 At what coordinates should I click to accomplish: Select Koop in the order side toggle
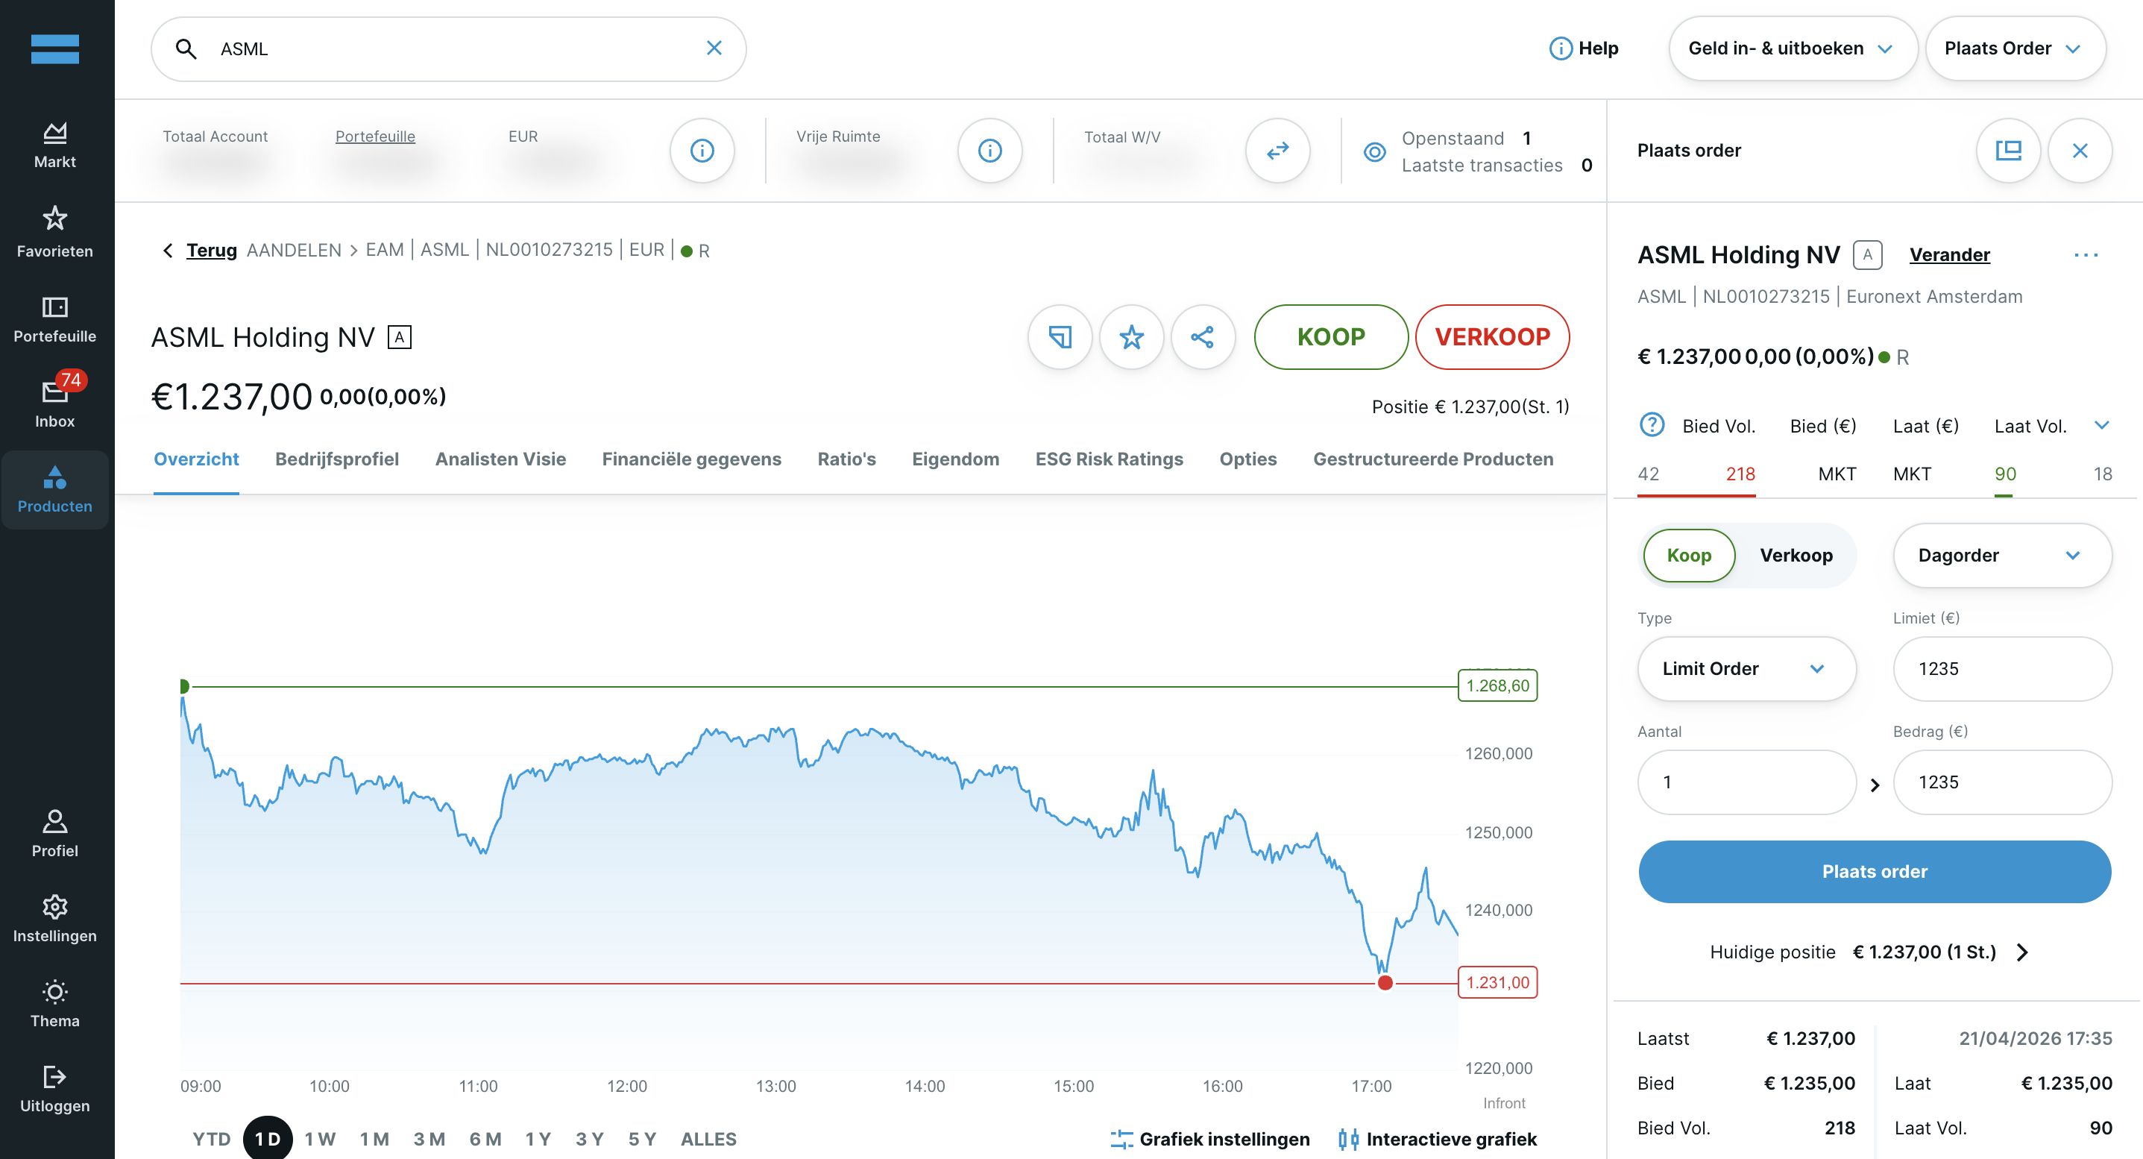coord(1689,556)
